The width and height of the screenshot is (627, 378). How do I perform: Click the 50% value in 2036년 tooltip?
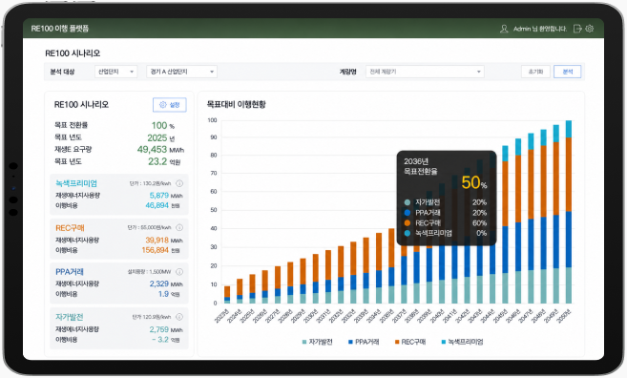[x=474, y=183]
